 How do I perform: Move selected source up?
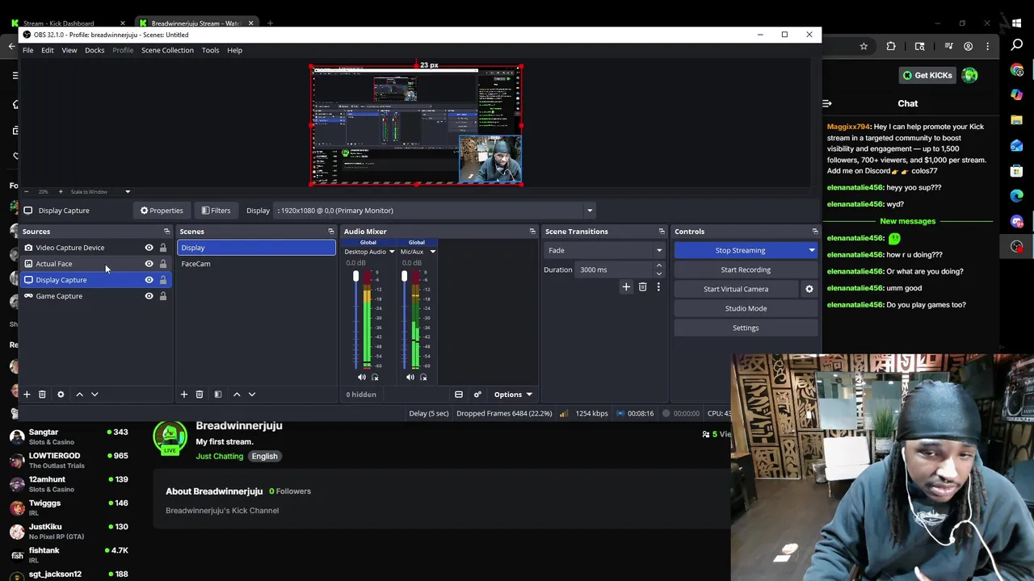79,395
